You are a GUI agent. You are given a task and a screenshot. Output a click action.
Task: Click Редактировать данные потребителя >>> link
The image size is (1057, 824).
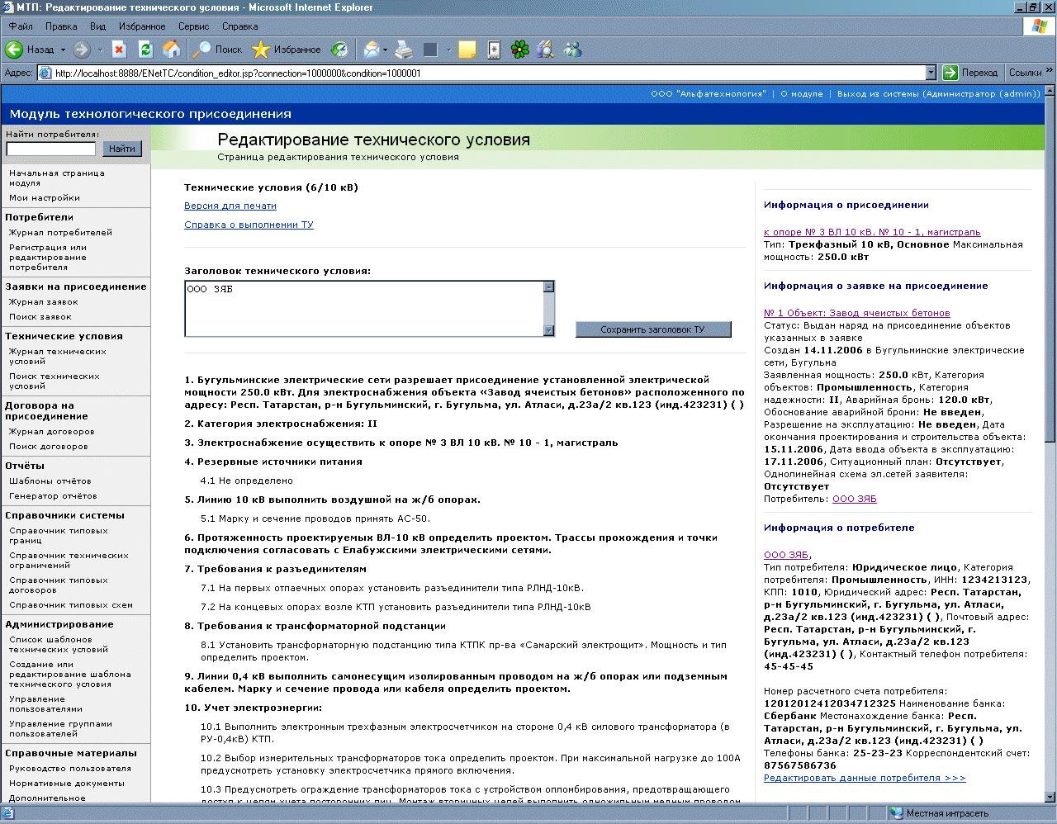pos(865,778)
